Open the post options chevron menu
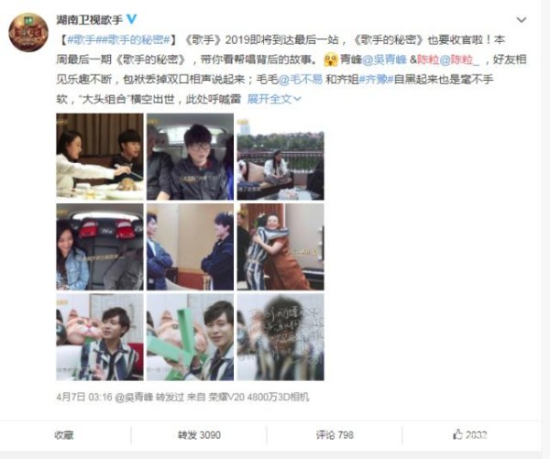This screenshot has height=459, width=550. [522, 20]
